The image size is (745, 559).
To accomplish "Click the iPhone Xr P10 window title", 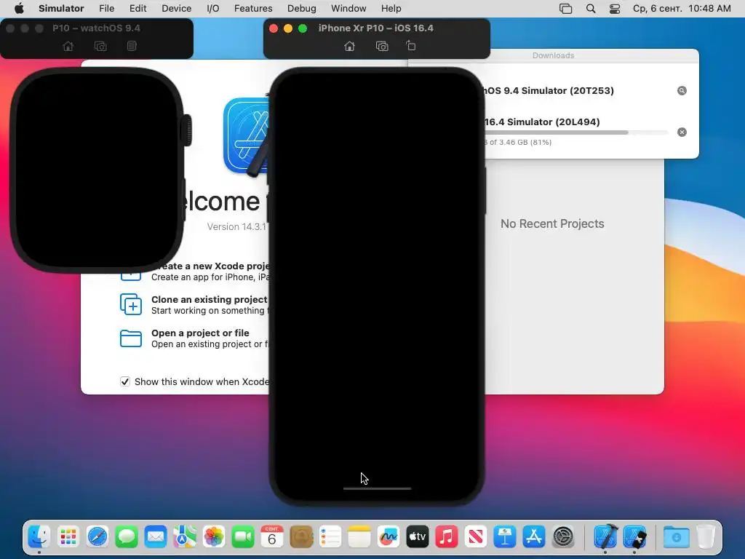I will coord(376,28).
